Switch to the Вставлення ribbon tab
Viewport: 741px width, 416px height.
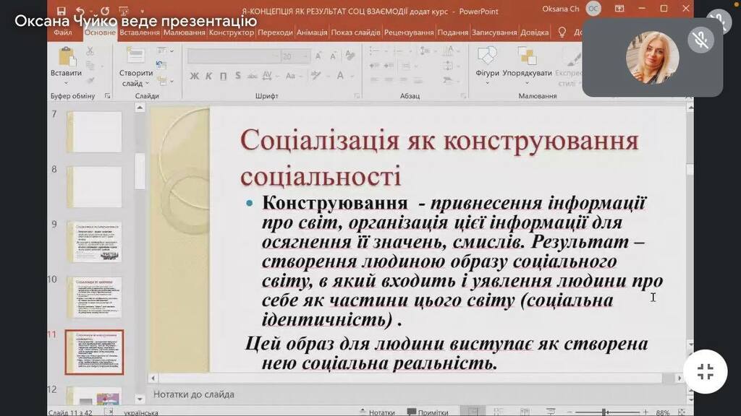point(140,32)
